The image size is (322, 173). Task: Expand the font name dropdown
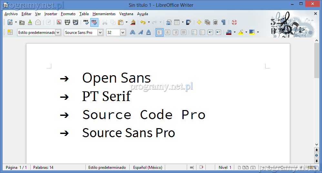[x=100, y=32]
